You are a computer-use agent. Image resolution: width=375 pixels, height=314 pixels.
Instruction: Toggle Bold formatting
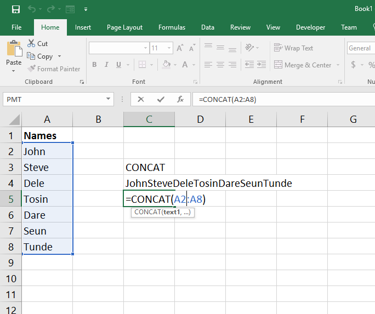(94, 65)
